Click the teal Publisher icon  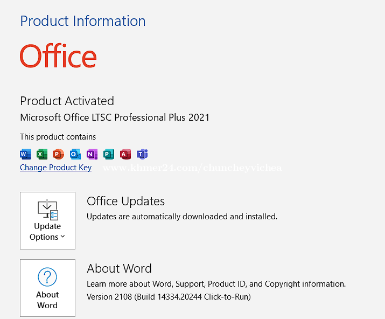coord(109,154)
